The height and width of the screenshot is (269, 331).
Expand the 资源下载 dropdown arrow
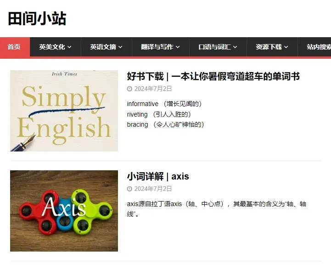pyautogui.click(x=286, y=47)
